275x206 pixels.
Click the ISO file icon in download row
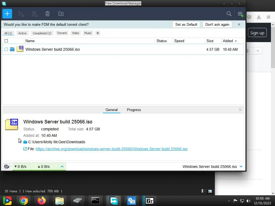coord(20,49)
